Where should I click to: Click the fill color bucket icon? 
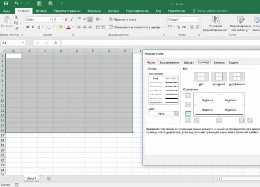pyautogui.click(x=60, y=27)
